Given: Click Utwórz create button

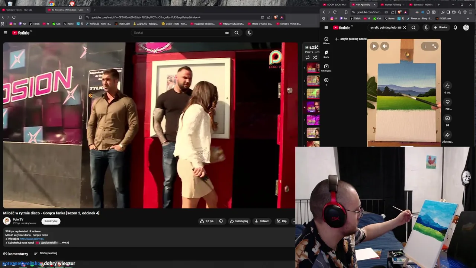Looking at the screenshot, I should click(441, 28).
